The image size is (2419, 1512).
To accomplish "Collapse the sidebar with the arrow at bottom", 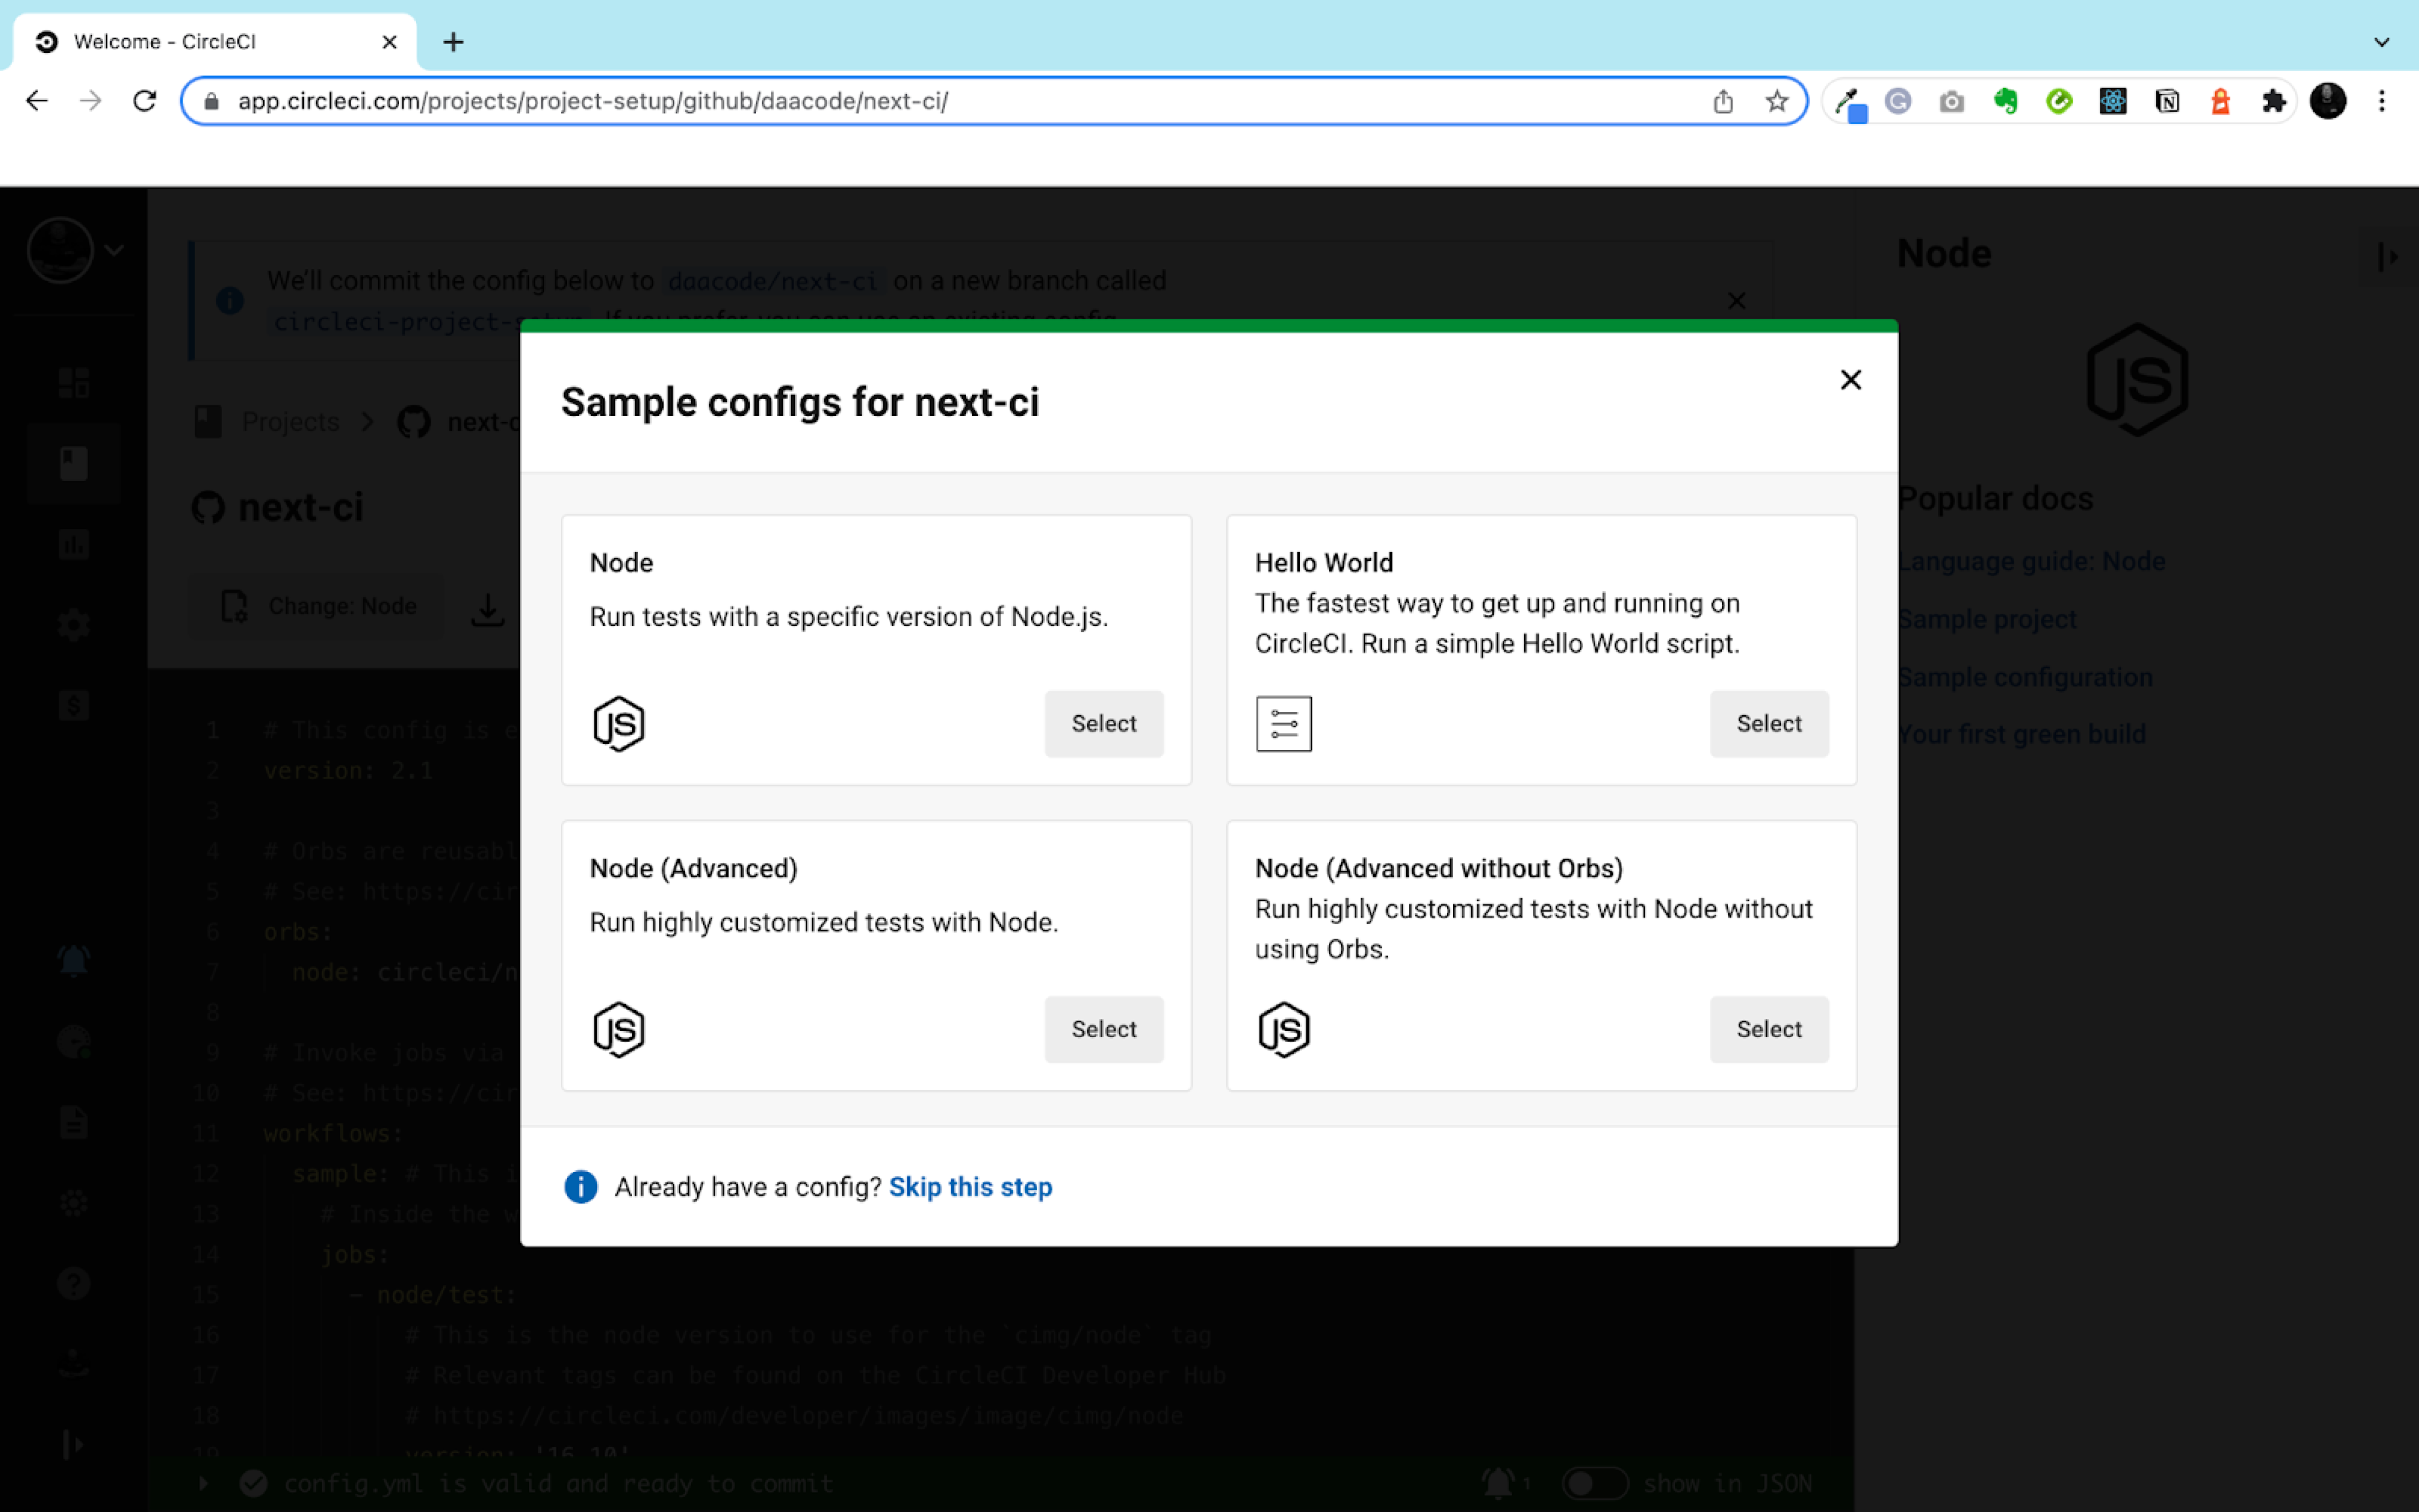I will click(73, 1443).
